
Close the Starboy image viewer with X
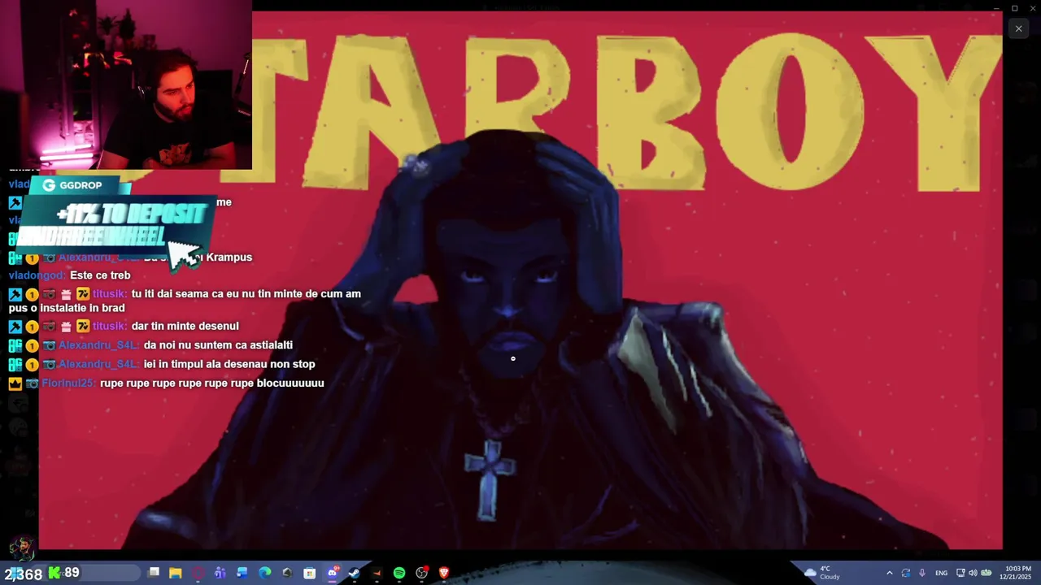1018,28
